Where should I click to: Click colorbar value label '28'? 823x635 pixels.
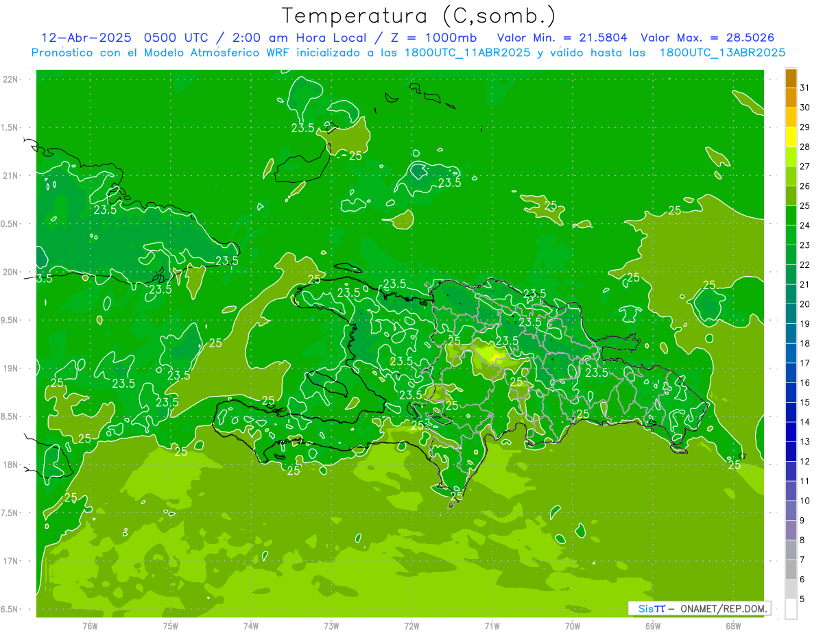805,147
